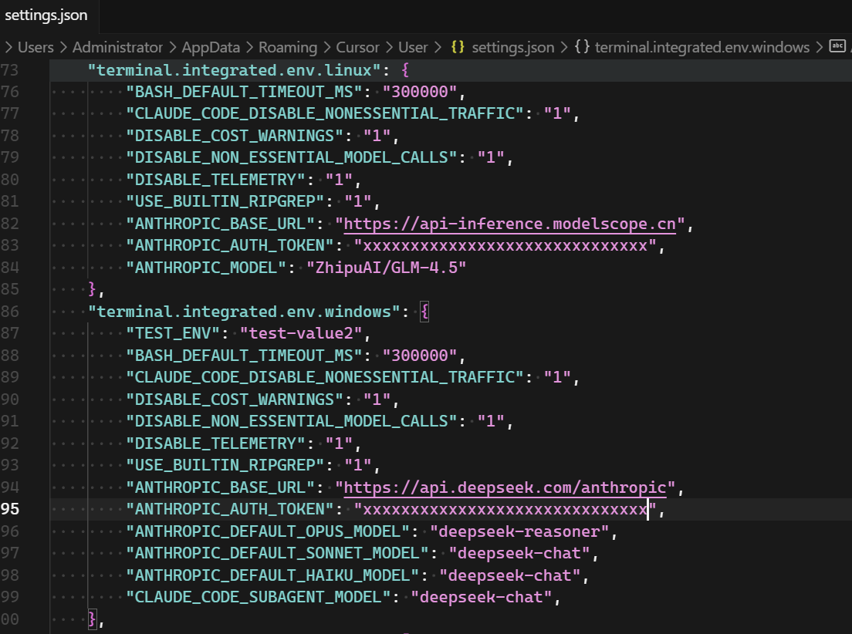Image resolution: width=852 pixels, height=634 pixels.
Task: Expand the terminal.integrated.env.windows breadcrumb dropdown
Action: click(703, 47)
